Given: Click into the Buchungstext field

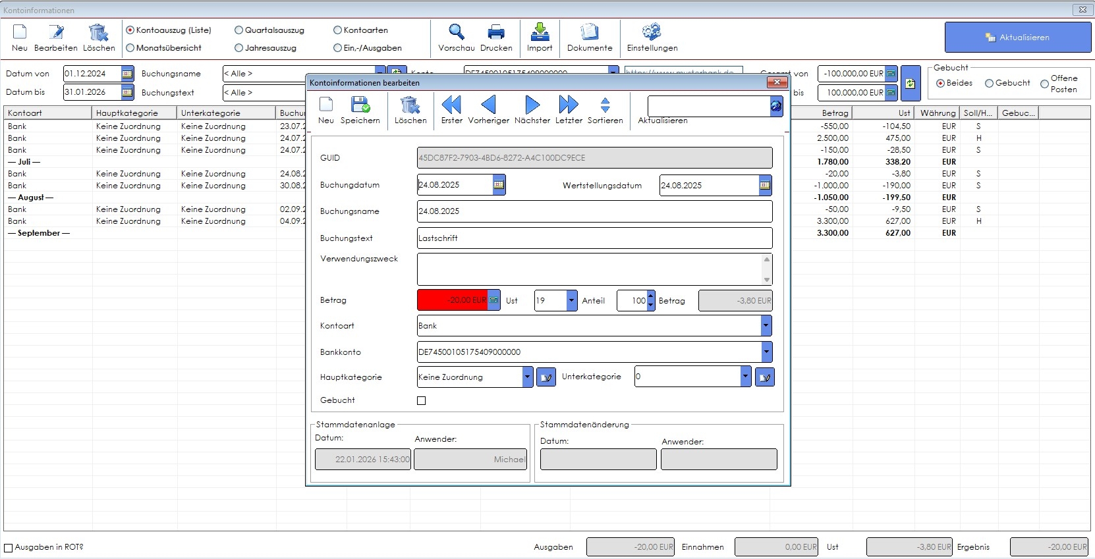Looking at the screenshot, I should [593, 238].
